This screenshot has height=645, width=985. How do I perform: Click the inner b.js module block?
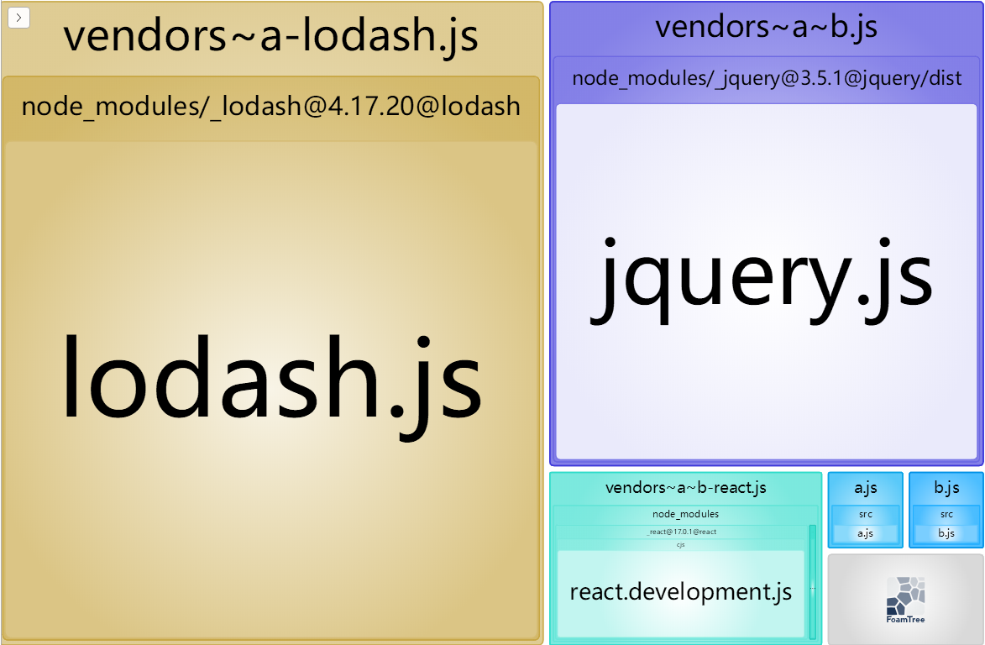tap(946, 534)
